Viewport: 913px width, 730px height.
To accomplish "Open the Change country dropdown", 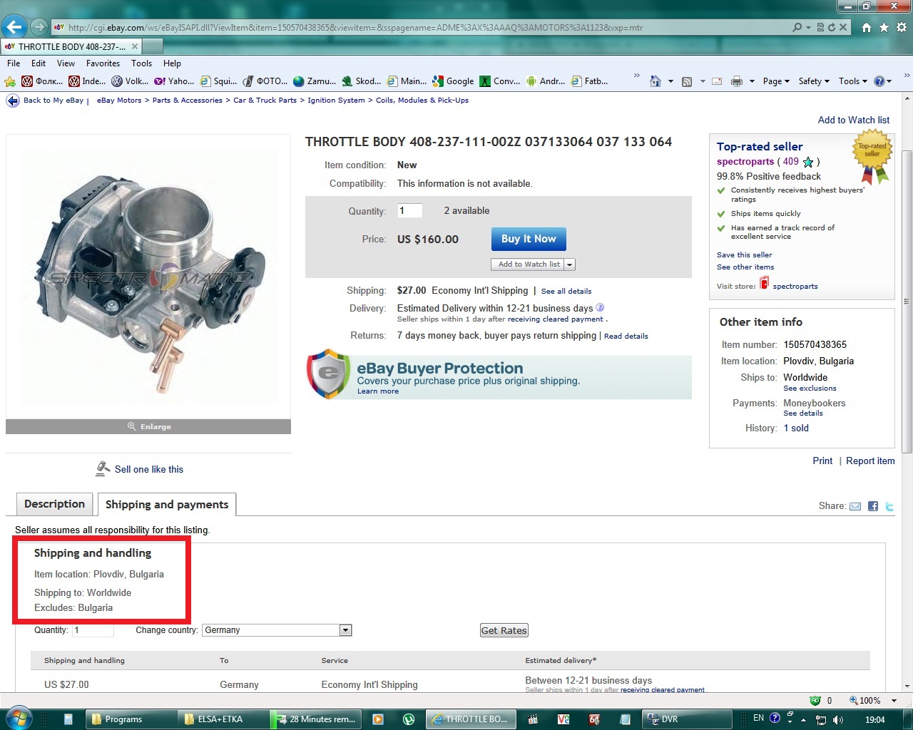I will (345, 630).
